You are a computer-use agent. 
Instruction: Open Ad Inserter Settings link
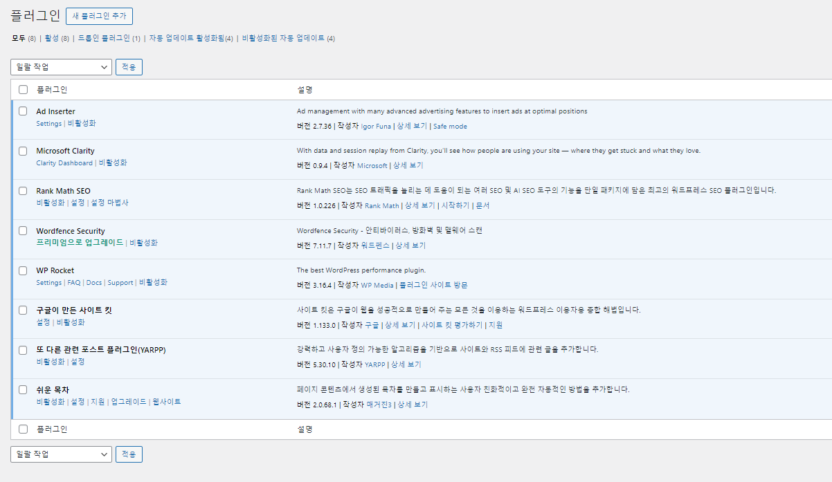[48, 124]
